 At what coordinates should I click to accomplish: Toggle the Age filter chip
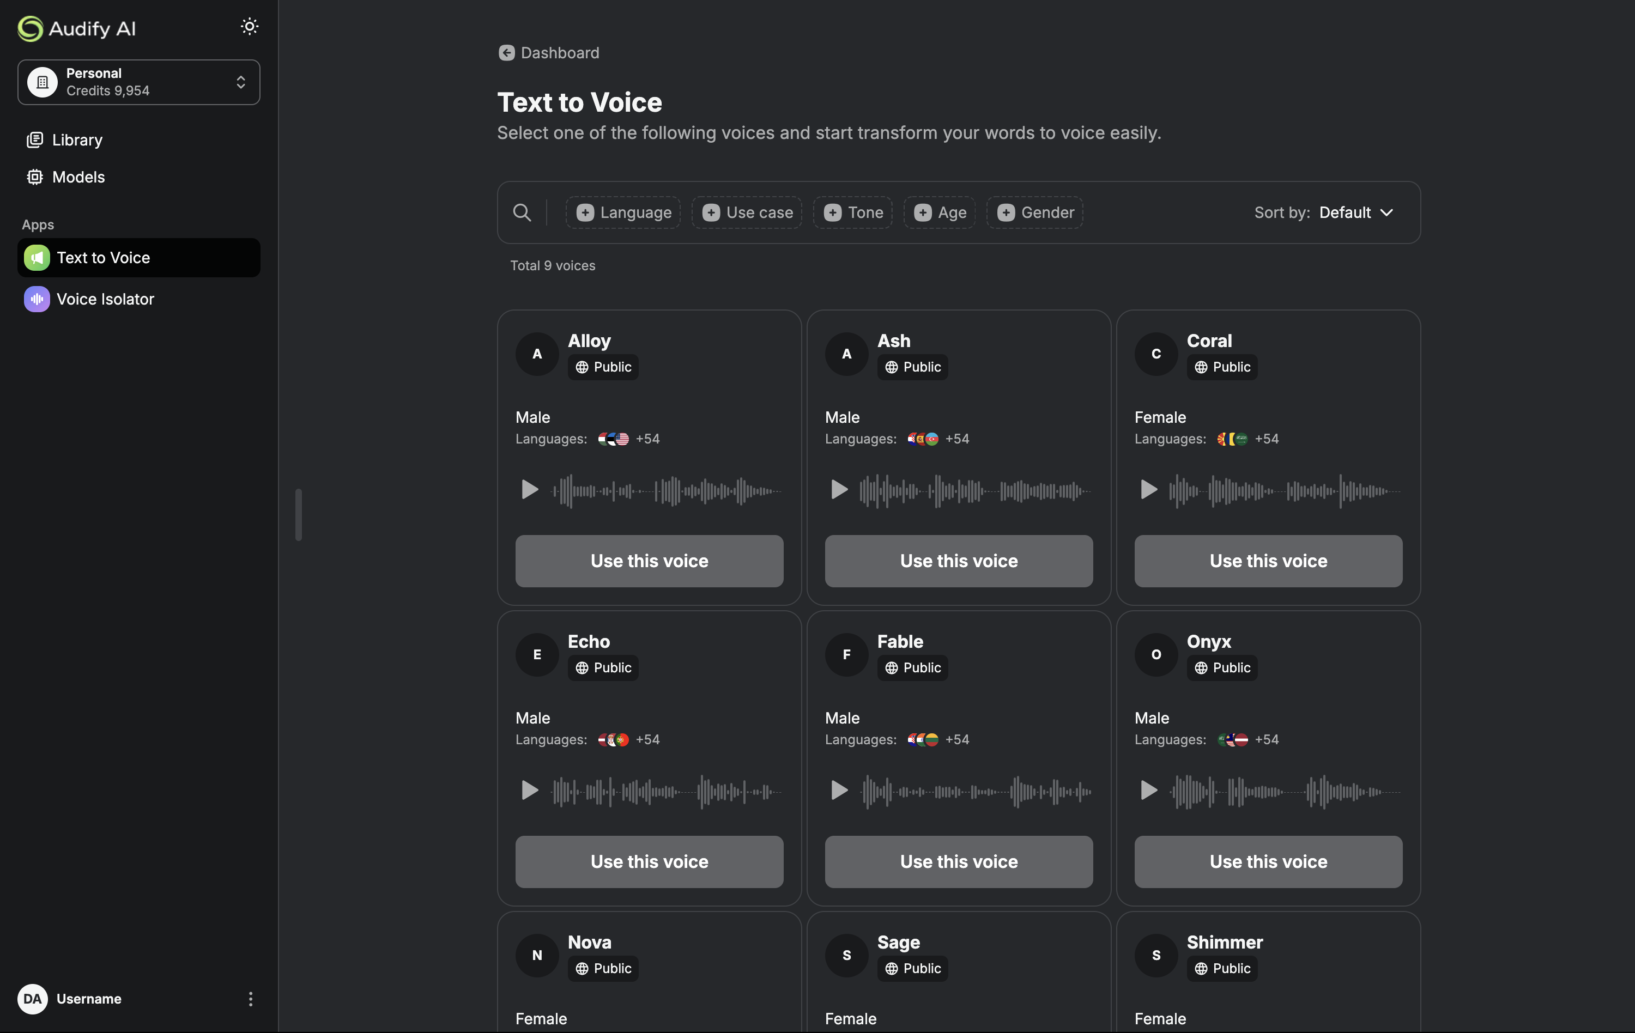point(940,212)
